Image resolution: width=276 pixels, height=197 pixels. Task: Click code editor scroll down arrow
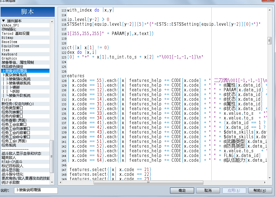point(270,178)
